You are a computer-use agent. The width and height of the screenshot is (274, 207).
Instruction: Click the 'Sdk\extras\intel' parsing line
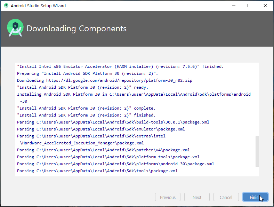pyautogui.click(x=91, y=136)
